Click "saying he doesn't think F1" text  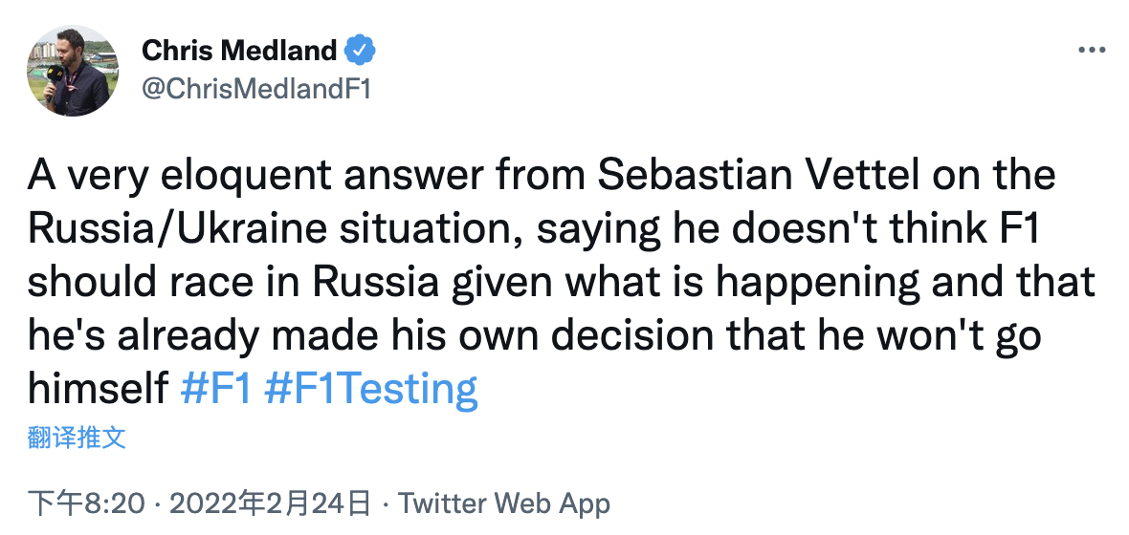780,229
